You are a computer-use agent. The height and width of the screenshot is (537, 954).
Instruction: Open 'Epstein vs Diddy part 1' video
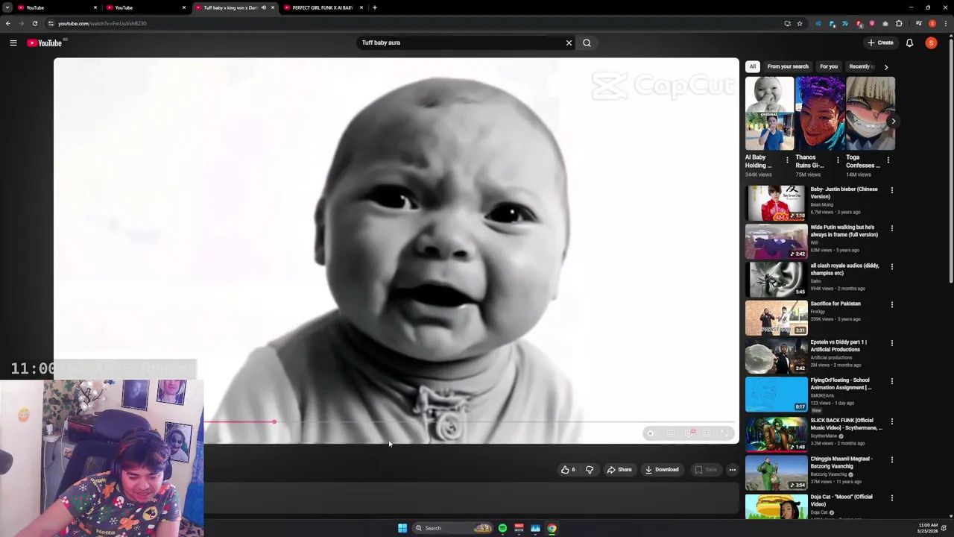838,345
